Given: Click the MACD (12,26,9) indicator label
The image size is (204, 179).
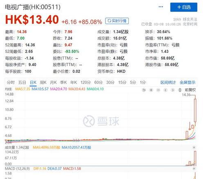Looking at the screenshot, I should [17, 169].
